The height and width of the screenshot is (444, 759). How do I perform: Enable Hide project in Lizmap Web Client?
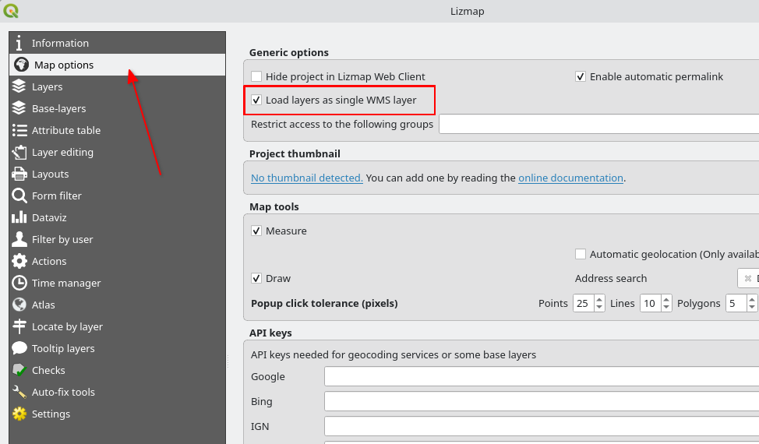click(x=256, y=76)
